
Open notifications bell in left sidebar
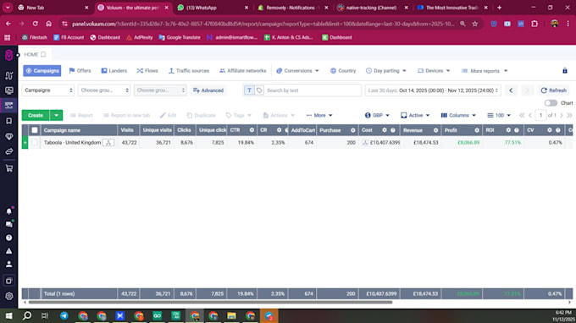point(9,211)
